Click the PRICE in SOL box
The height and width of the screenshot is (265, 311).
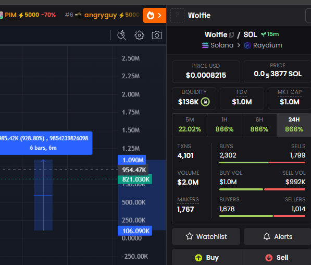277,71
